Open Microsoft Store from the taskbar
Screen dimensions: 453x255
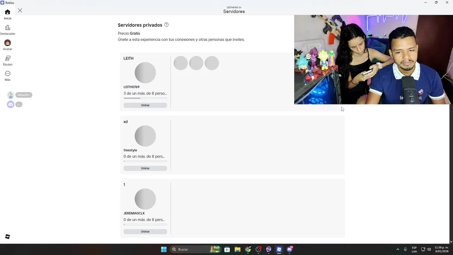point(227,249)
